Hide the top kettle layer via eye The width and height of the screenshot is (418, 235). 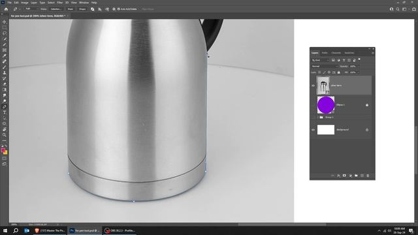coord(313,86)
